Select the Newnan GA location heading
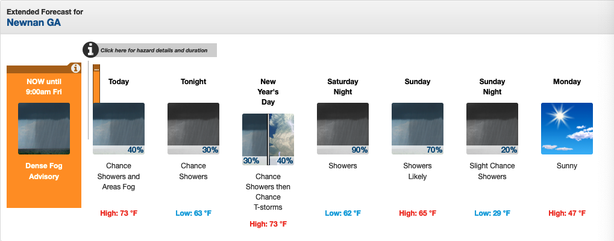614x241 pixels. pos(34,23)
